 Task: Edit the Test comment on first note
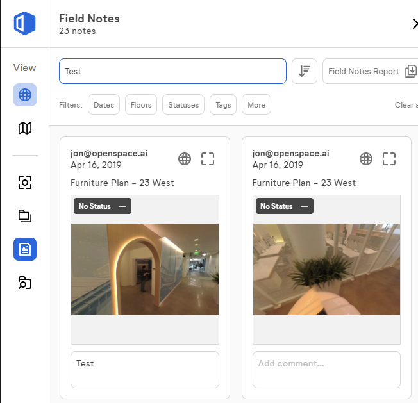[145, 370]
